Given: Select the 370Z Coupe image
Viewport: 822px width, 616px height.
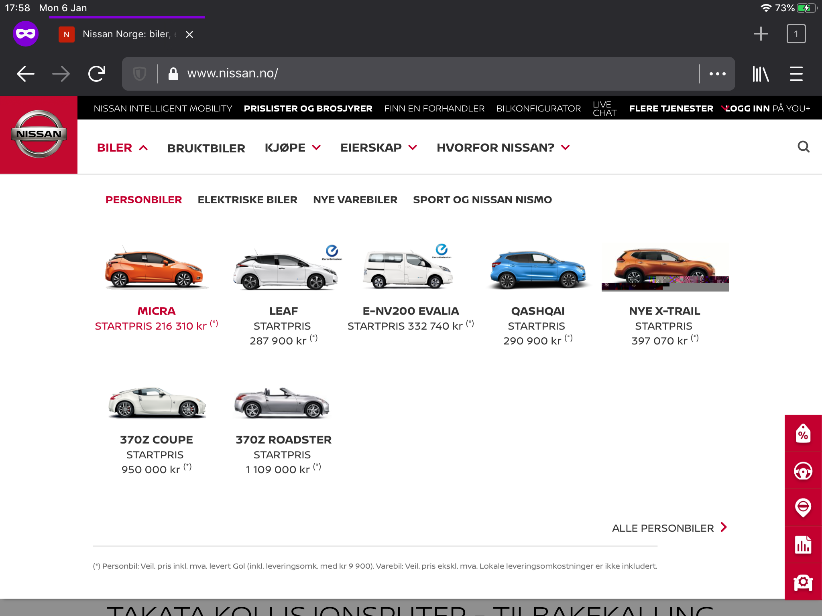Looking at the screenshot, I should [x=157, y=403].
